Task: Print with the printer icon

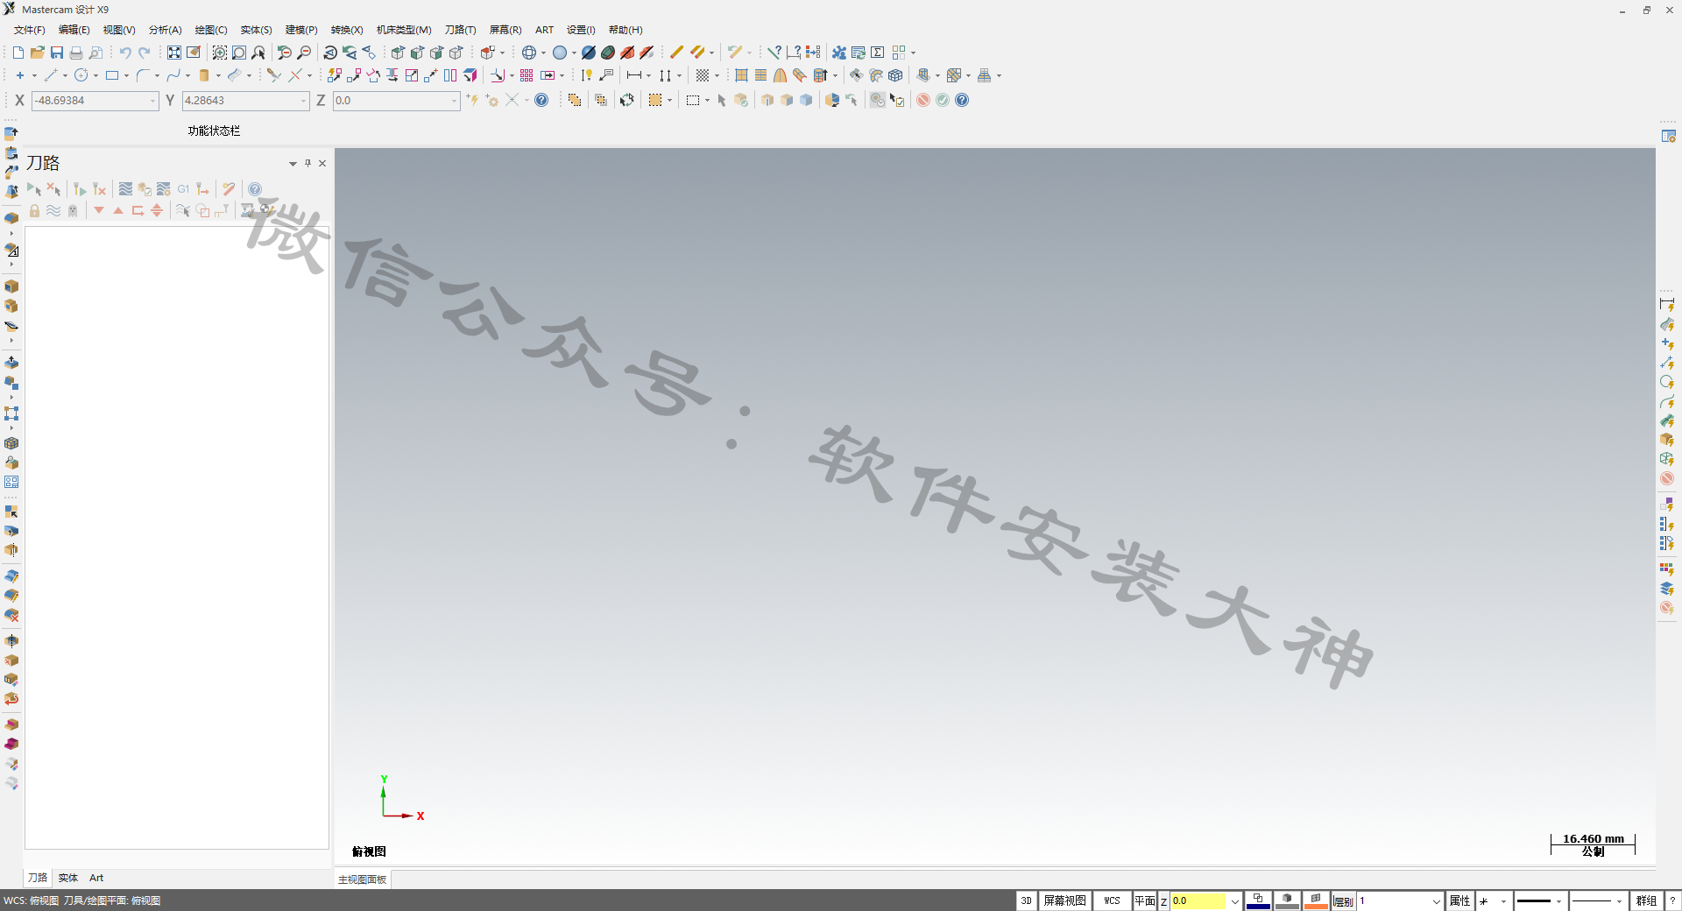Action: [76, 53]
